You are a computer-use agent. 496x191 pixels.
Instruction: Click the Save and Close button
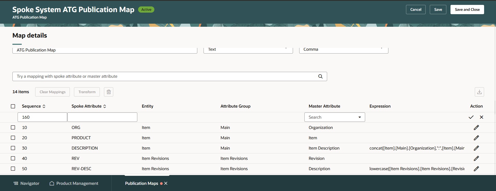(467, 10)
